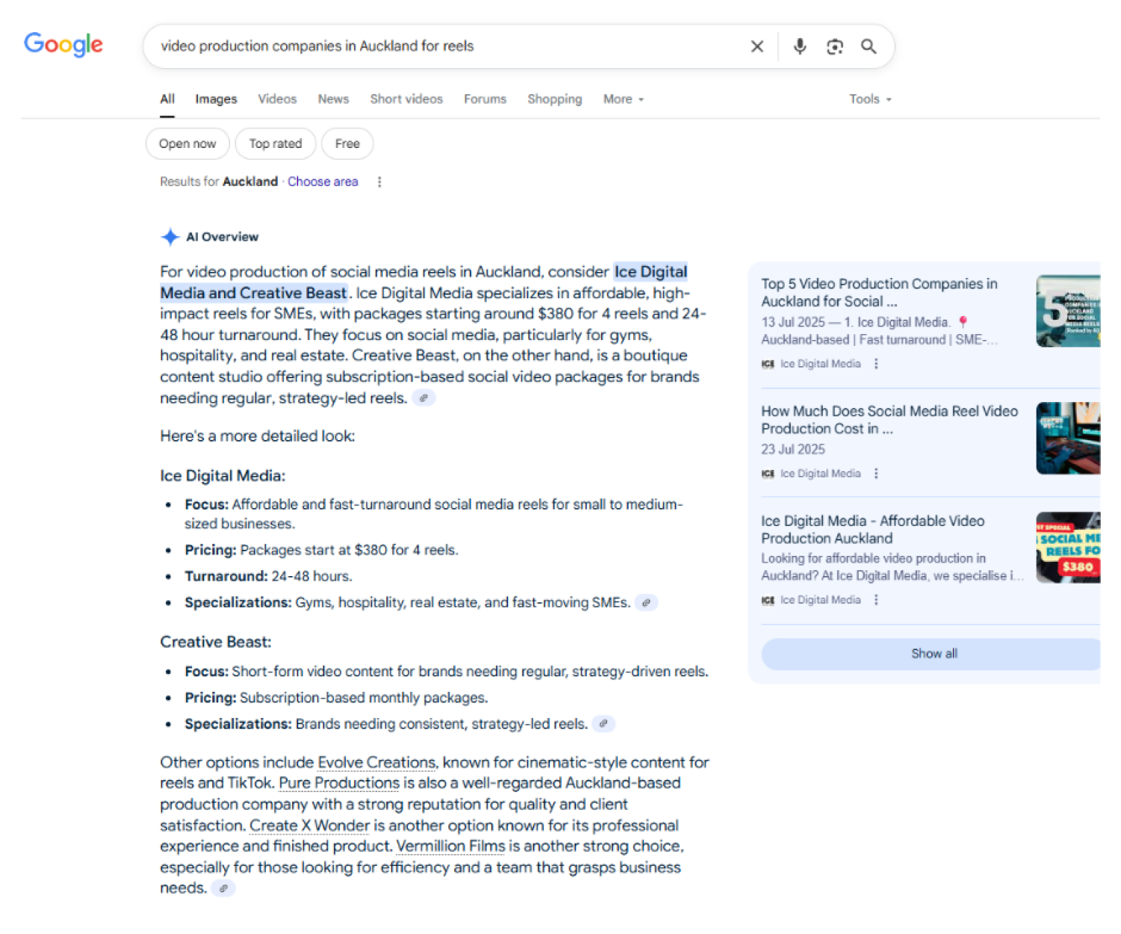
Task: Toggle the Top rated filter chip
Action: pos(276,143)
